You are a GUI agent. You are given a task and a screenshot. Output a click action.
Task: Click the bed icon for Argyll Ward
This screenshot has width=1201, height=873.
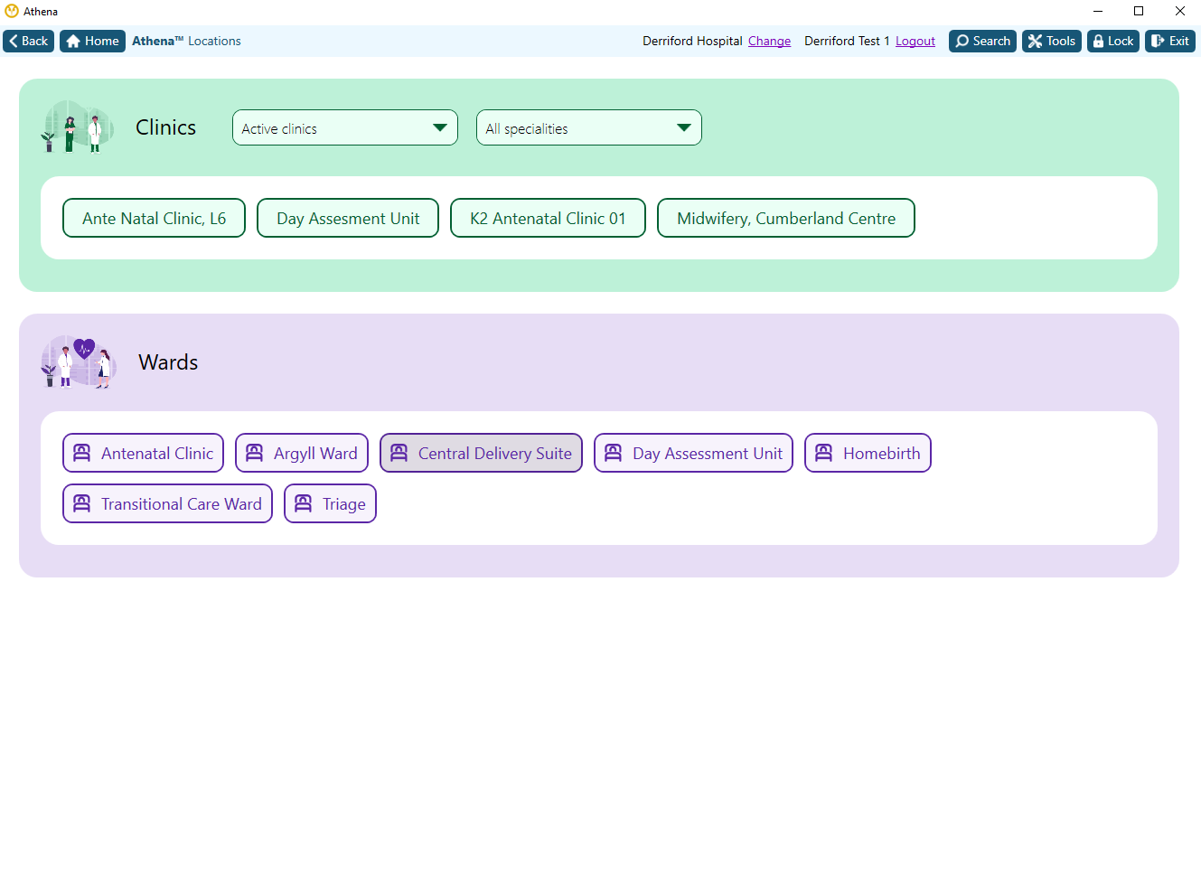click(254, 453)
